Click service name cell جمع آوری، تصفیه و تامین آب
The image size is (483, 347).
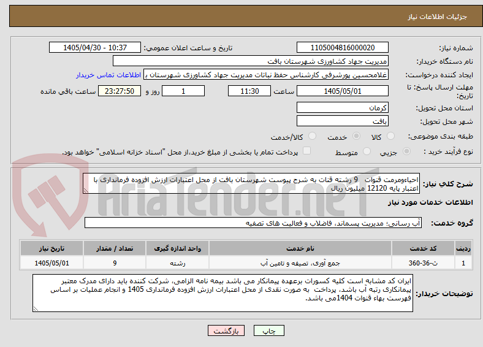[300, 263]
